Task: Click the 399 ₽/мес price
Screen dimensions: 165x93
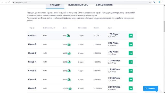Action: pos(113,43)
